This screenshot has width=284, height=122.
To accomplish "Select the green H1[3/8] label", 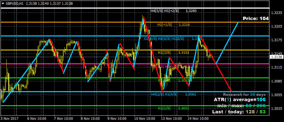I will pos(164,108).
